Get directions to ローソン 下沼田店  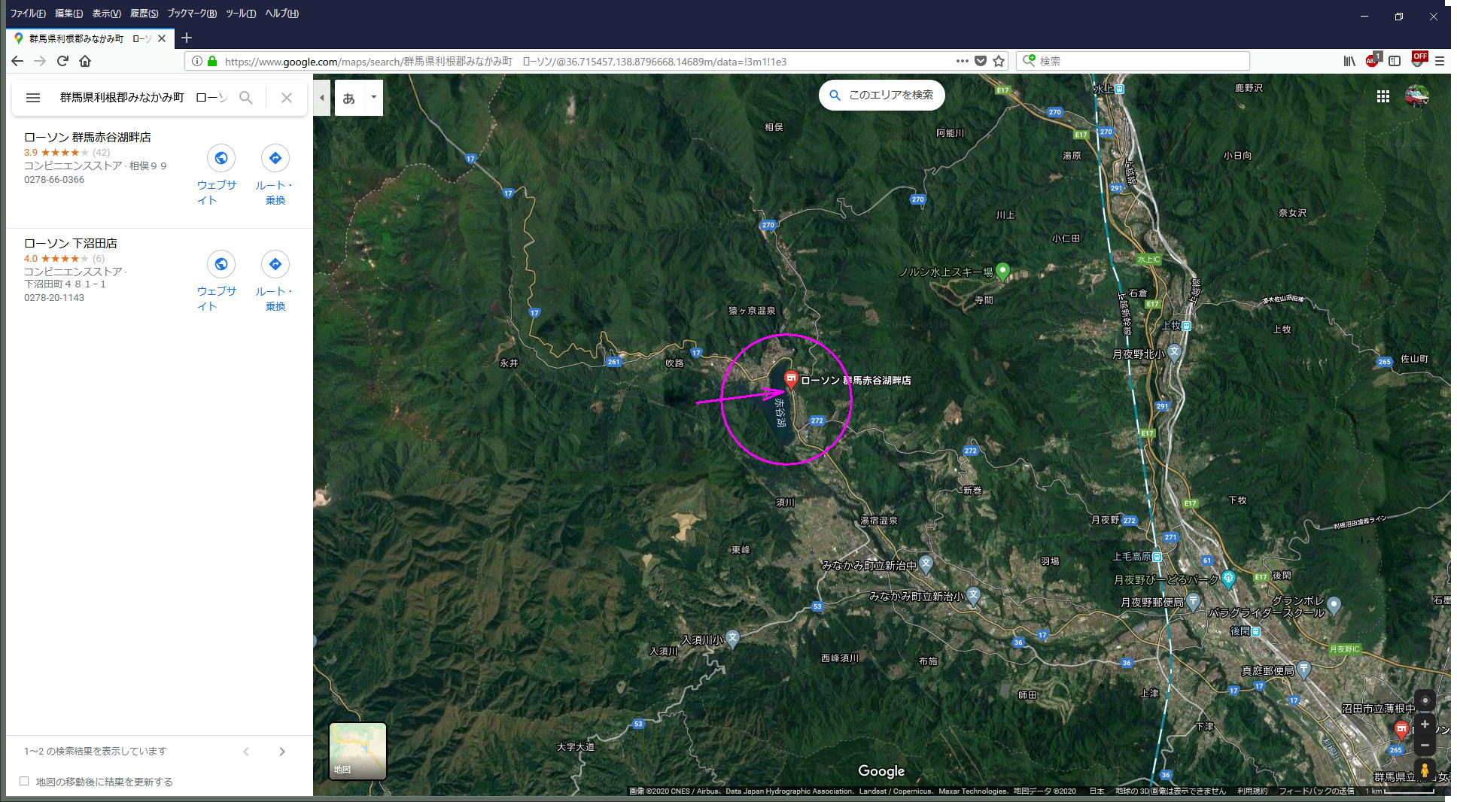point(275,264)
